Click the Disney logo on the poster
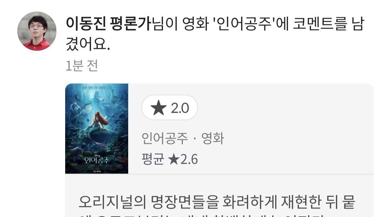The image size is (390, 217). coord(97,156)
